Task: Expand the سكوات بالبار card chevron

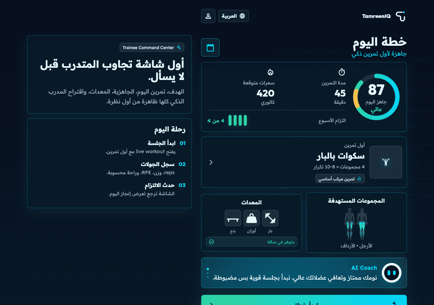Action: point(211,162)
